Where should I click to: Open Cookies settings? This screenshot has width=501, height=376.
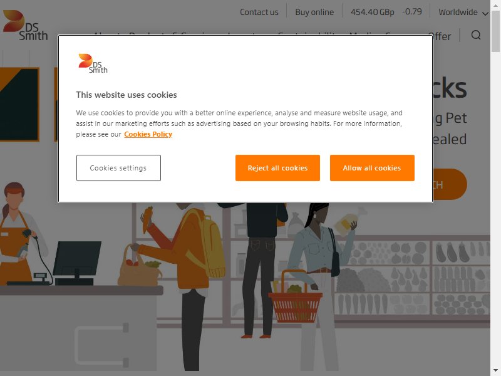pyautogui.click(x=118, y=168)
